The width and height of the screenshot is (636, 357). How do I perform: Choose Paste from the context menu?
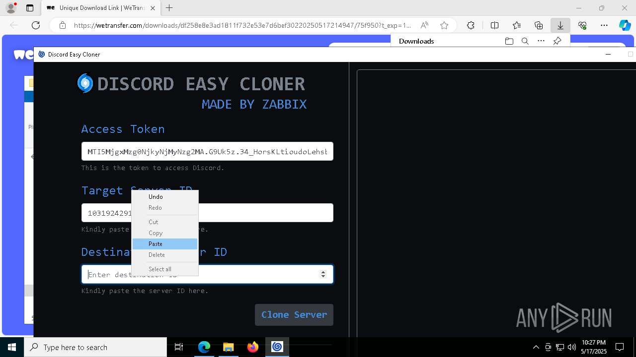(x=165, y=244)
